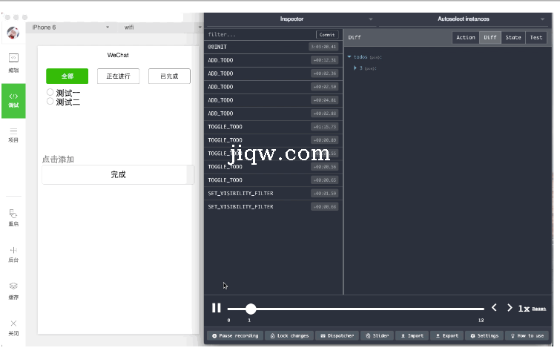Click the user avatar in the sidebar
Screen dimensions: 560x348
(x=13, y=33)
